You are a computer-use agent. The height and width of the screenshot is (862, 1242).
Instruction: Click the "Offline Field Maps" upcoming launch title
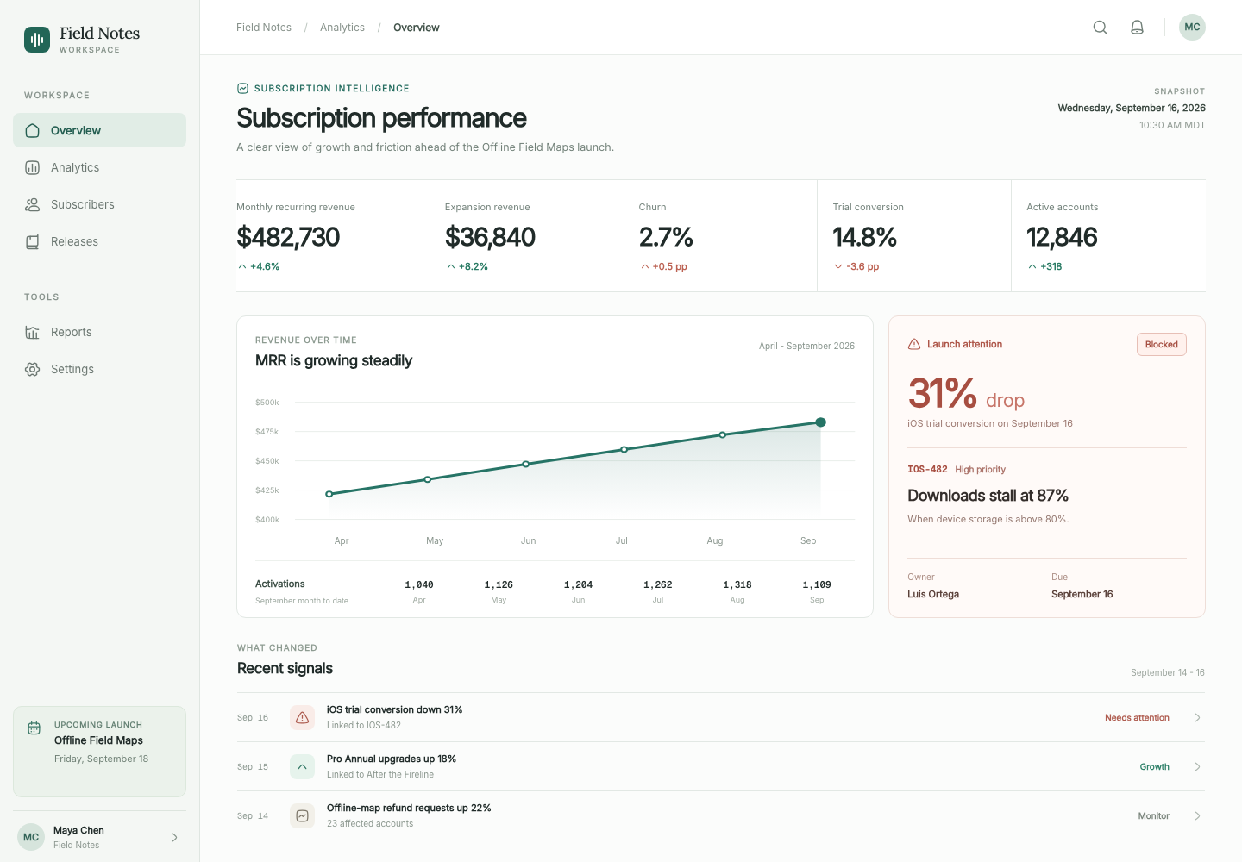(x=98, y=740)
